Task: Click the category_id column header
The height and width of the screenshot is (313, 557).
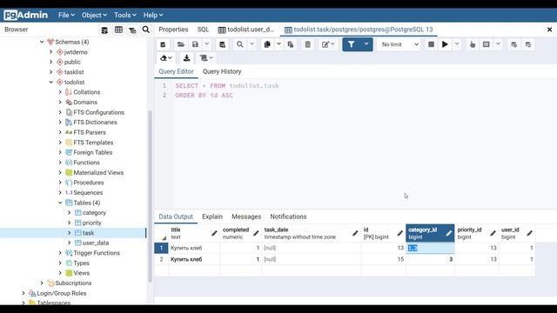Action: tap(430, 233)
